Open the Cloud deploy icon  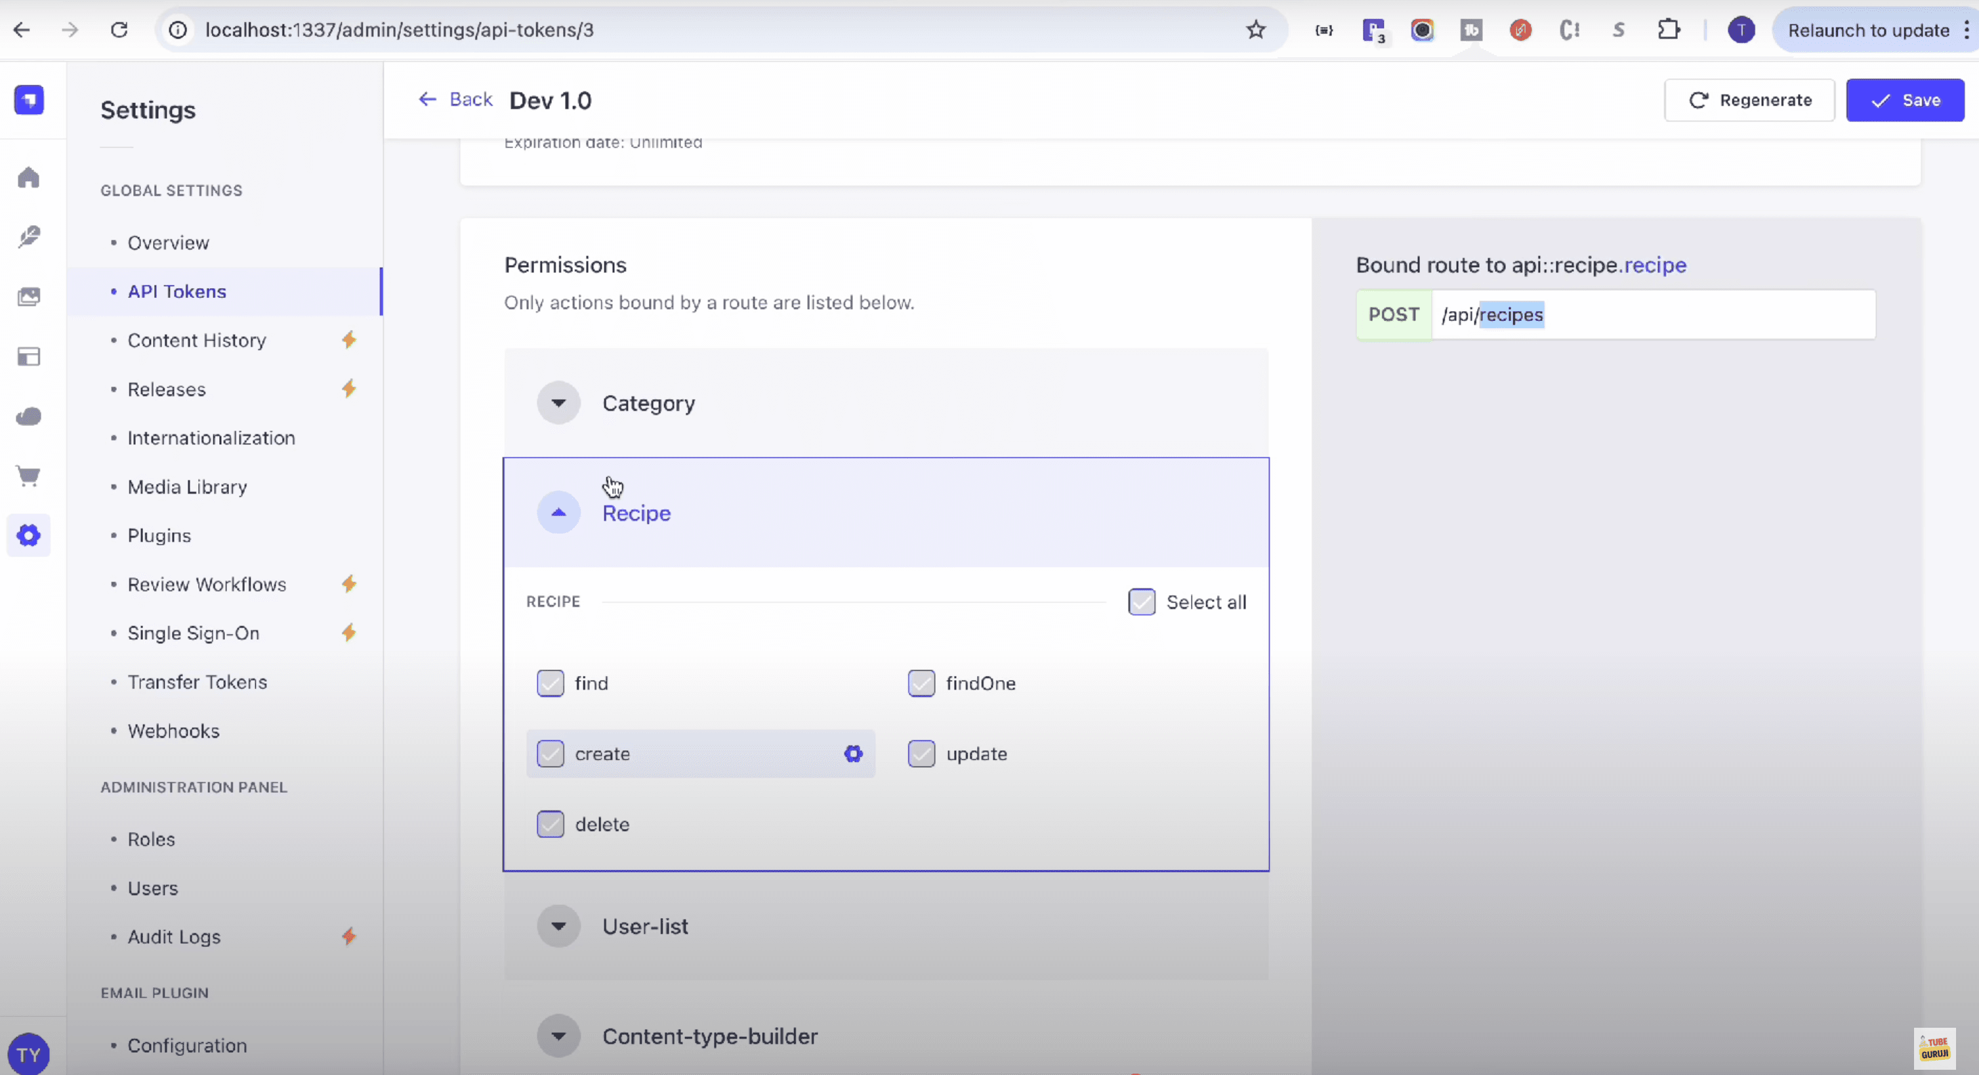tap(28, 417)
